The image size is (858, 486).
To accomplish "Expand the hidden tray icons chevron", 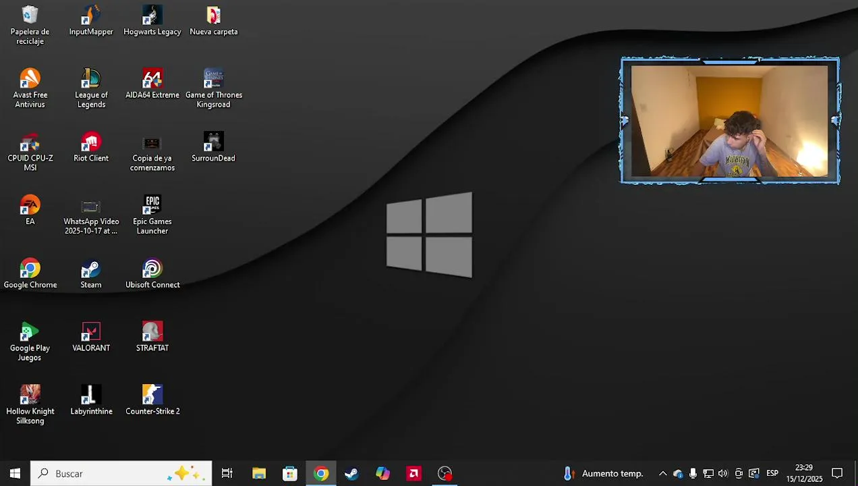I will [x=662, y=473].
